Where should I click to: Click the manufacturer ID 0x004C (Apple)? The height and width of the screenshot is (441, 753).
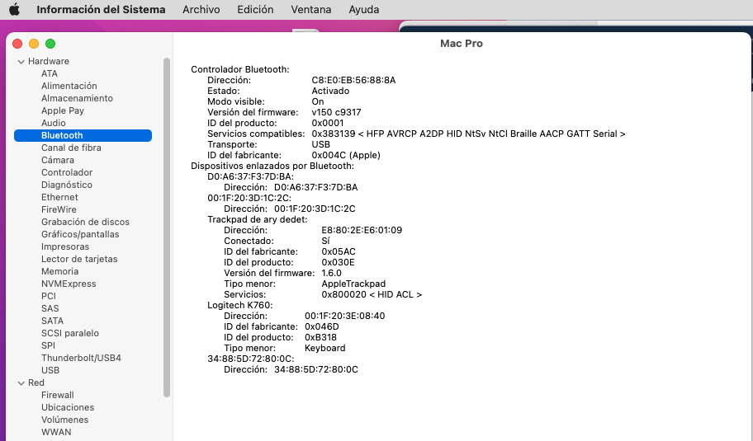tap(346, 155)
